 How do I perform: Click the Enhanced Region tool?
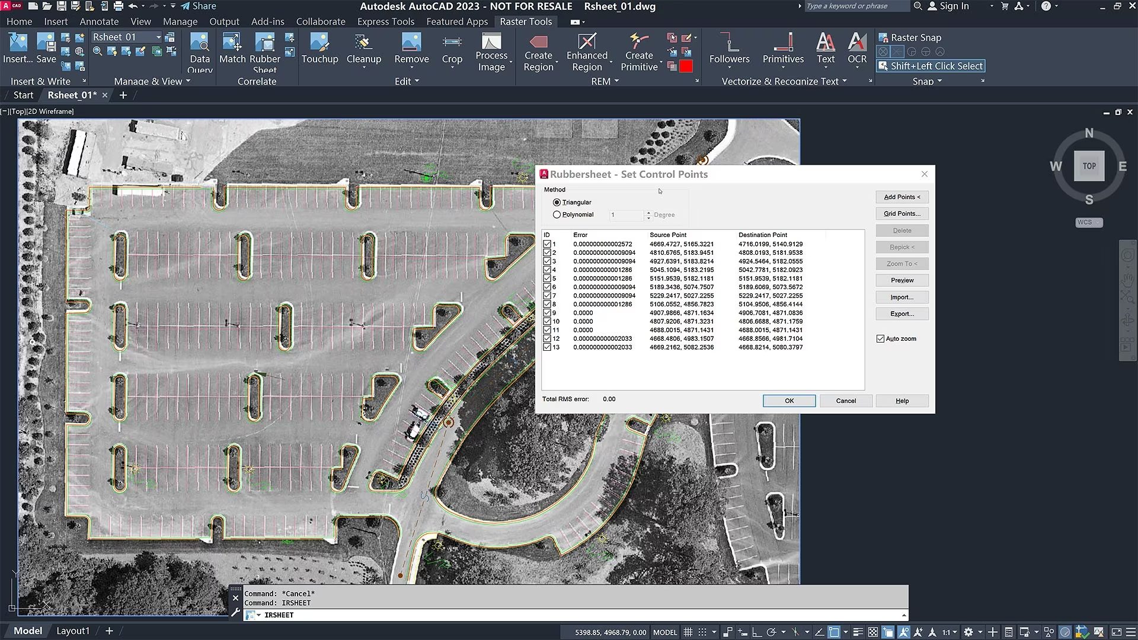click(586, 50)
